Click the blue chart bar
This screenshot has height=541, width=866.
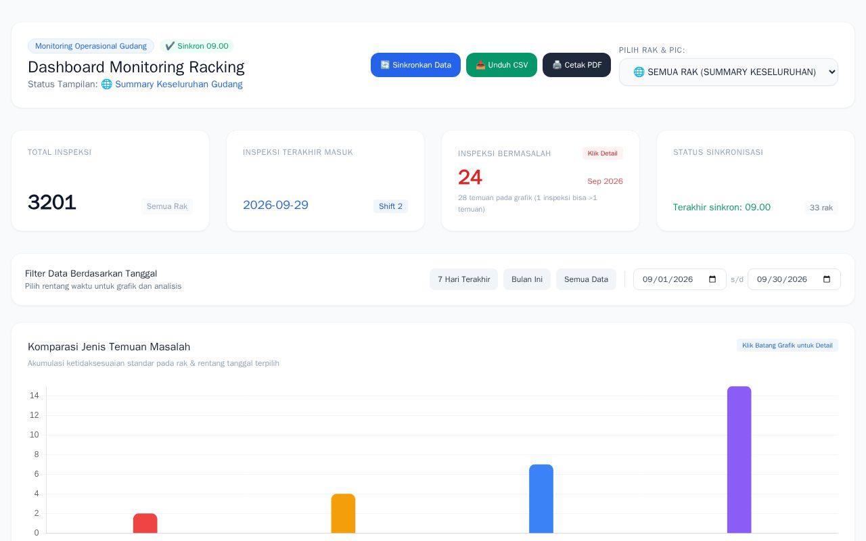(x=541, y=499)
